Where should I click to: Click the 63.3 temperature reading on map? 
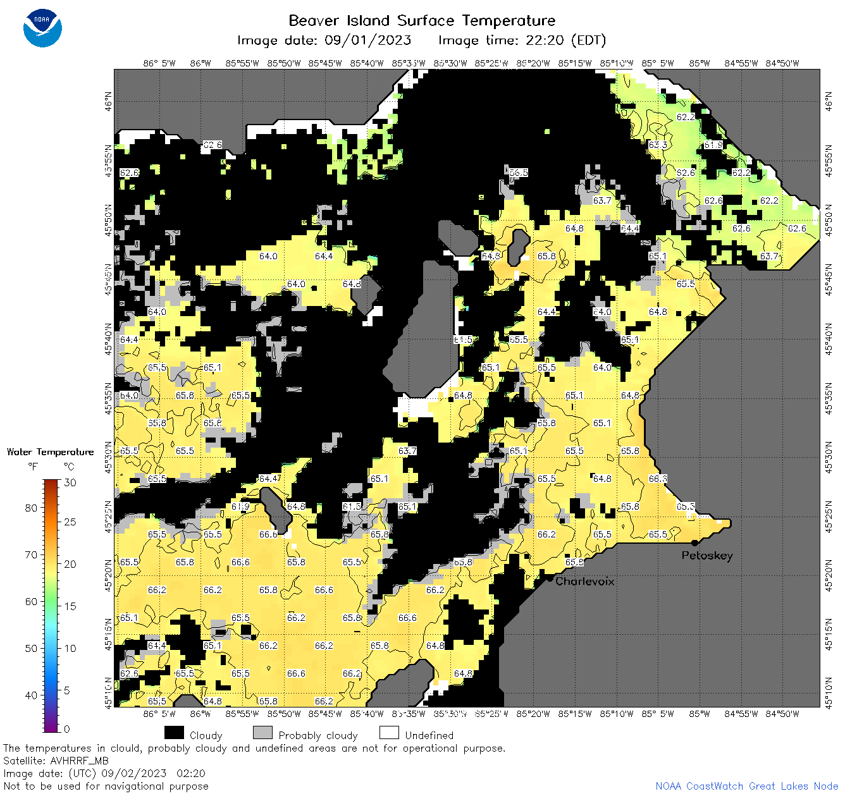click(658, 145)
